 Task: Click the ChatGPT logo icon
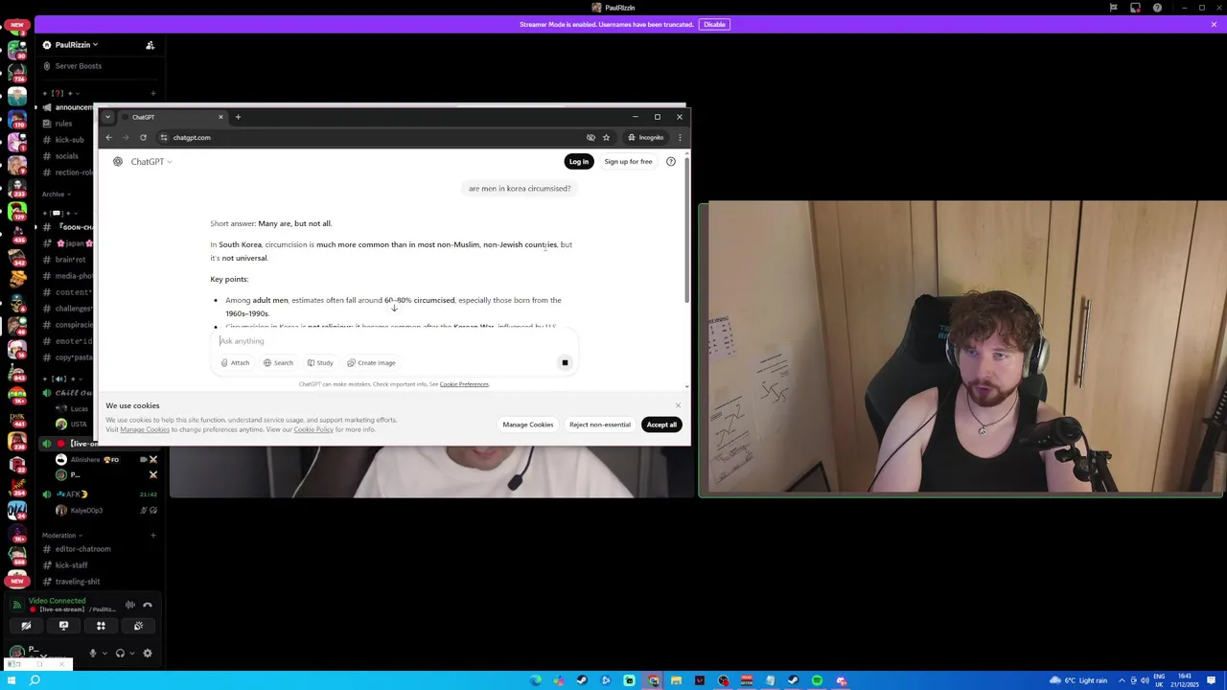(x=118, y=161)
